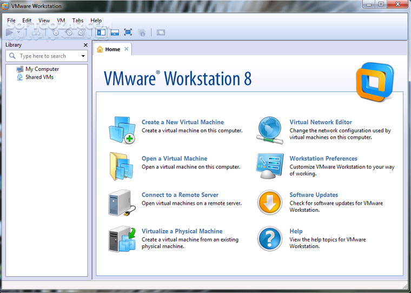The image size is (411, 293).
Task: Click the Take Snapshot clock icon
Action: [56, 32]
